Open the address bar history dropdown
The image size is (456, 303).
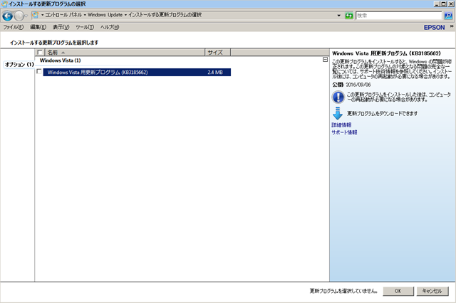pos(339,16)
